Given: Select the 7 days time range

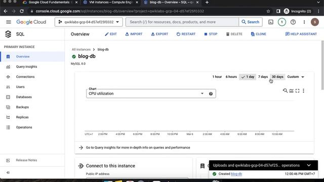Looking at the screenshot, I should [263, 77].
